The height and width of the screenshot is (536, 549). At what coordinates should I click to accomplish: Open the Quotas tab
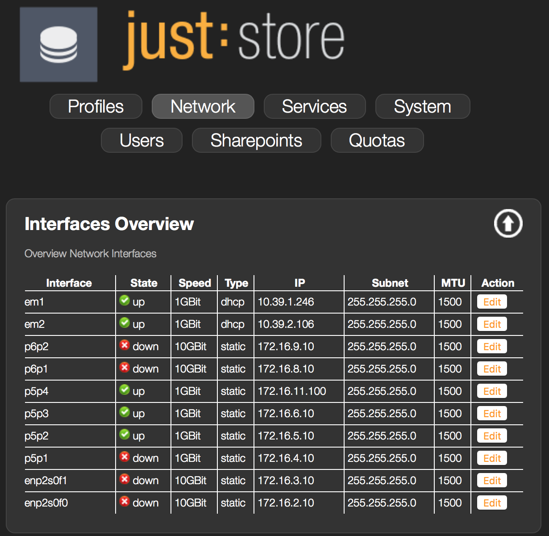tap(377, 140)
